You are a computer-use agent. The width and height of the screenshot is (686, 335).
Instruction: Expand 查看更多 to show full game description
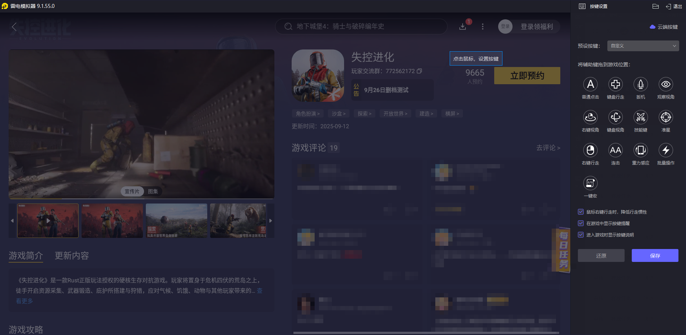pyautogui.click(x=24, y=301)
